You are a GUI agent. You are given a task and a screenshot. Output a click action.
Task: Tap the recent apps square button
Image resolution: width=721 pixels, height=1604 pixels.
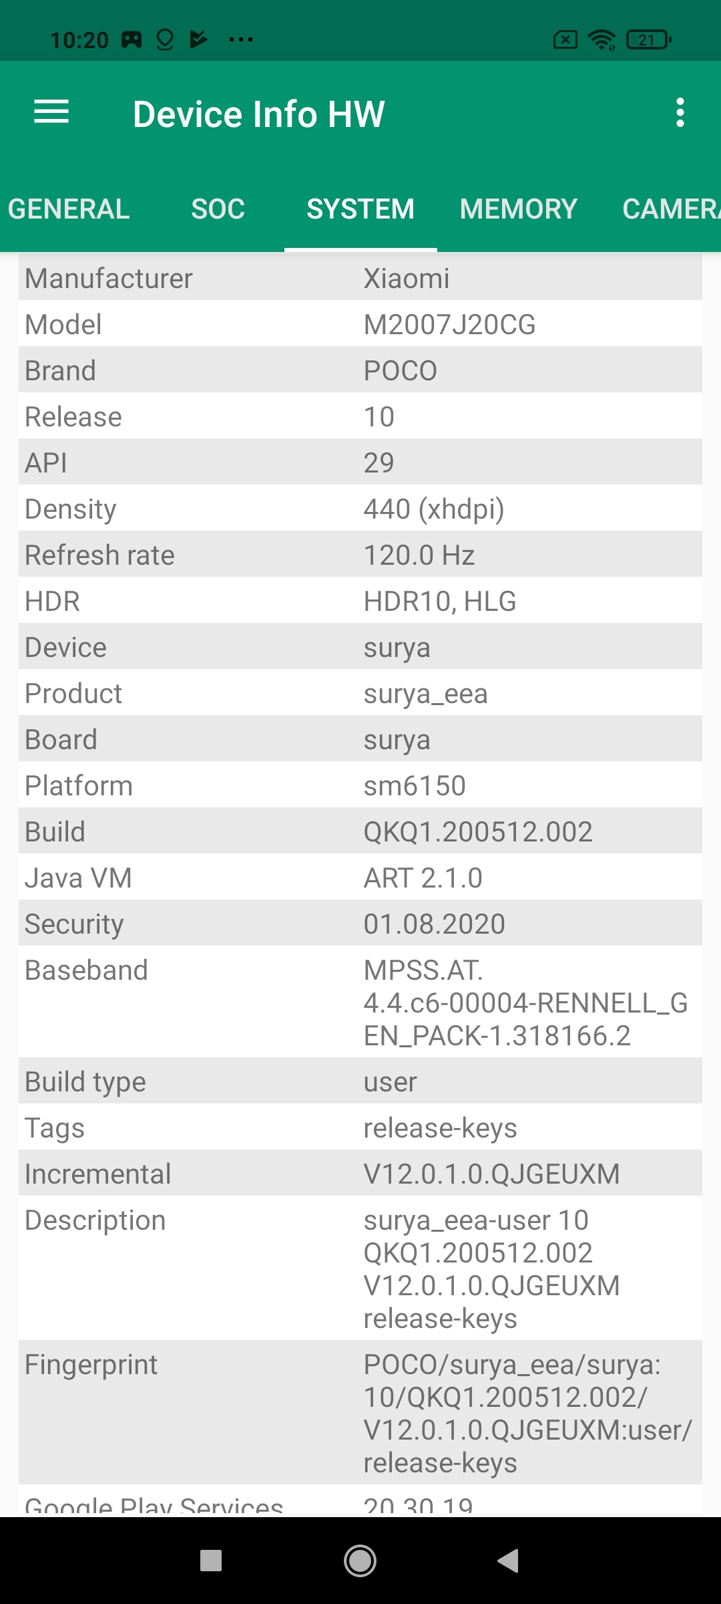(211, 1561)
